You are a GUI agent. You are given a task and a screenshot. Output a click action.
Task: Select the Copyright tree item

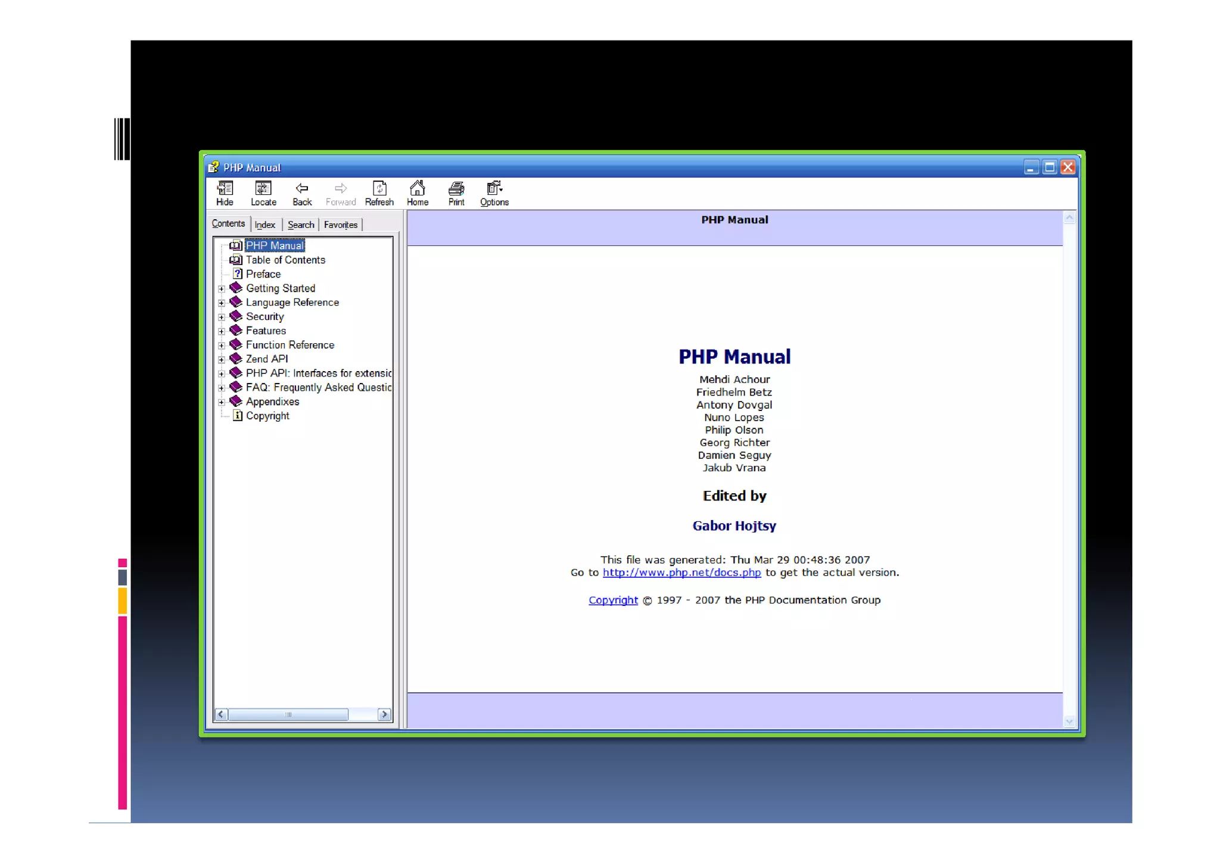pos(267,416)
